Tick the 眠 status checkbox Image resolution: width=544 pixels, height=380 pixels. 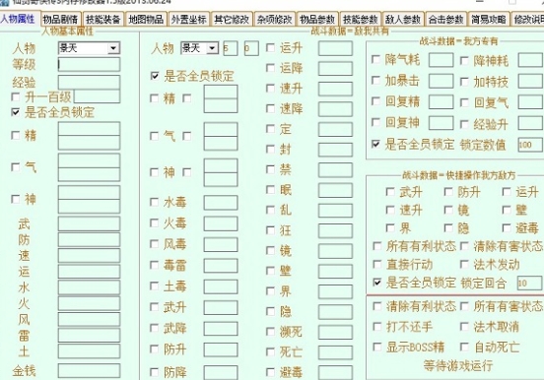[270, 190]
